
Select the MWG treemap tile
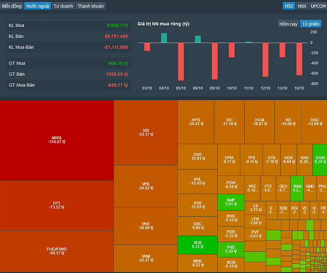tap(57, 140)
